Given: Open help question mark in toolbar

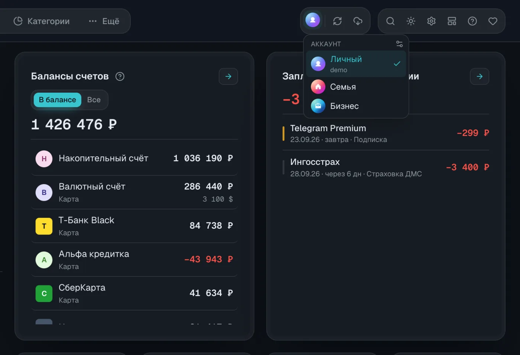Looking at the screenshot, I should [472, 21].
